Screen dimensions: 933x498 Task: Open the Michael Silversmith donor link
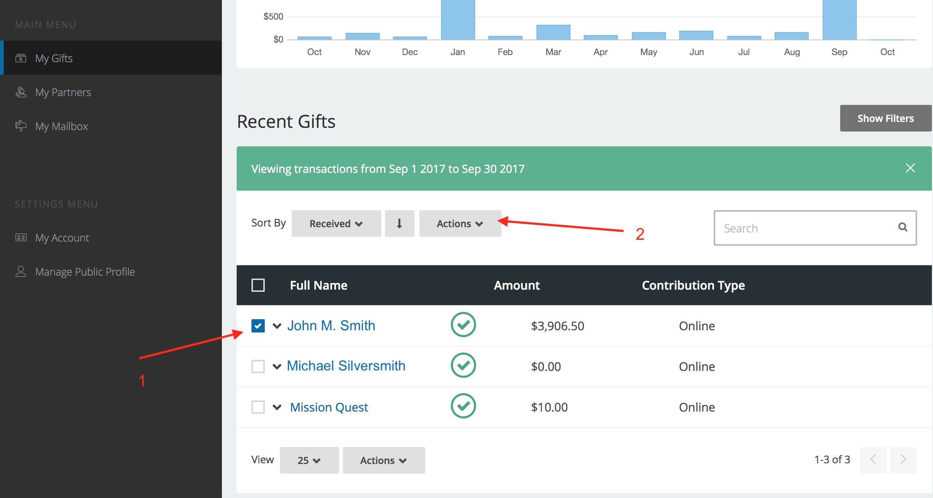(x=346, y=366)
